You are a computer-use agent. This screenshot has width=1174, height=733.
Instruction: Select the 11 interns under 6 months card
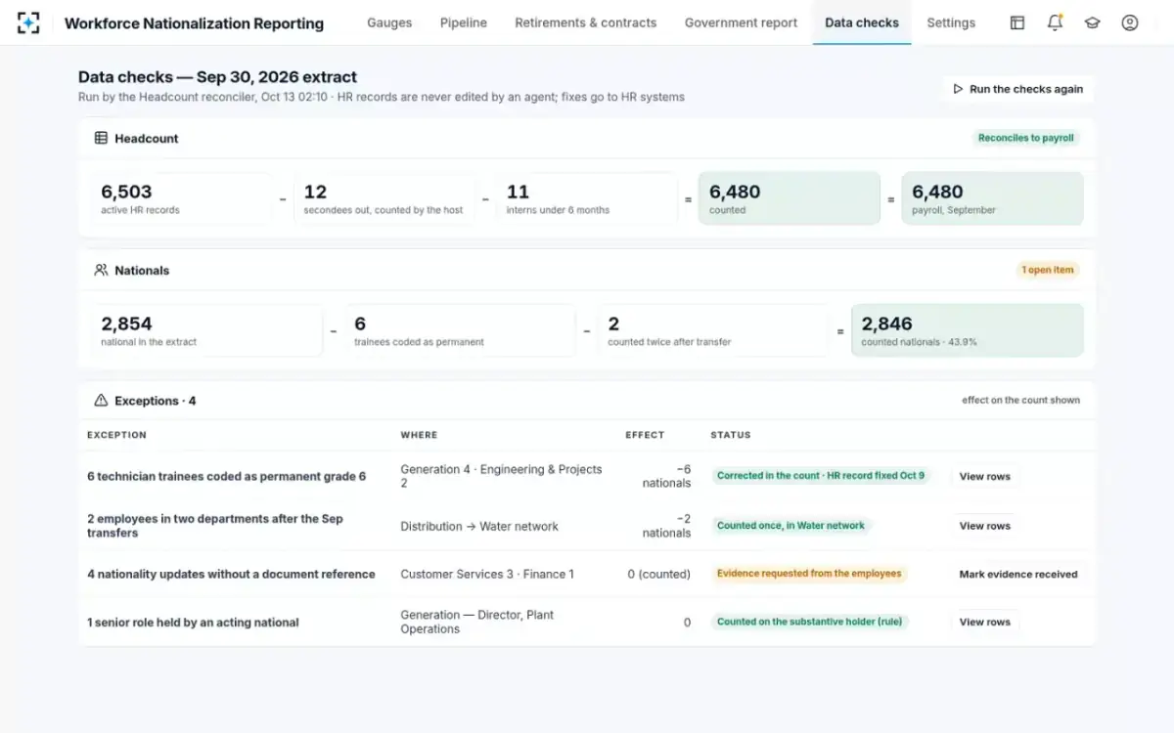point(587,198)
